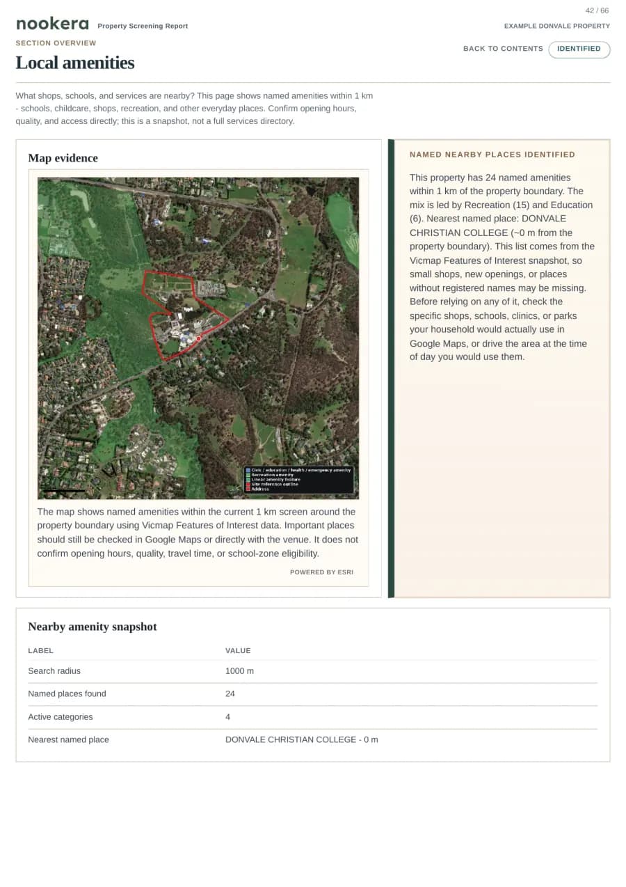This screenshot has height=887, width=626.
Task: Click the Site reference outline legend swatch
Action: pyautogui.click(x=248, y=485)
